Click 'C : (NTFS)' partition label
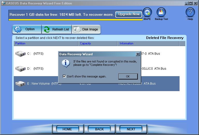This screenshot has height=135, width=199. [x=35, y=54]
